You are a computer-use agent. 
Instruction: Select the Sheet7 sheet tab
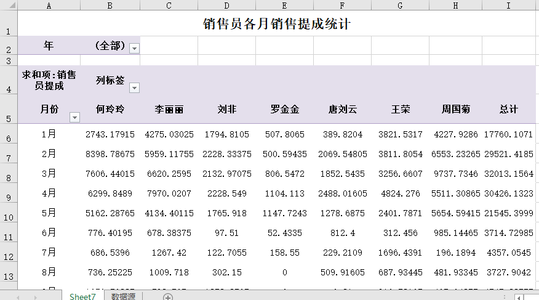point(82,297)
